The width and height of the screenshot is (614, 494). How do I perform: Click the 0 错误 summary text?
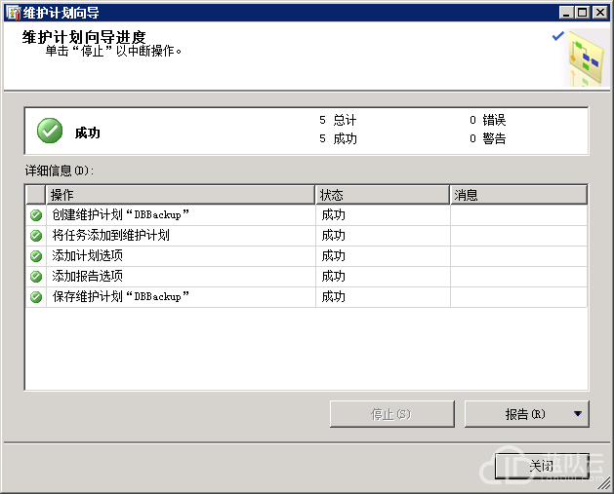(487, 120)
